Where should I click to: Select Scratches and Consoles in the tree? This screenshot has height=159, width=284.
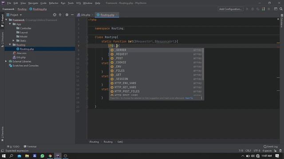click(x=24, y=66)
